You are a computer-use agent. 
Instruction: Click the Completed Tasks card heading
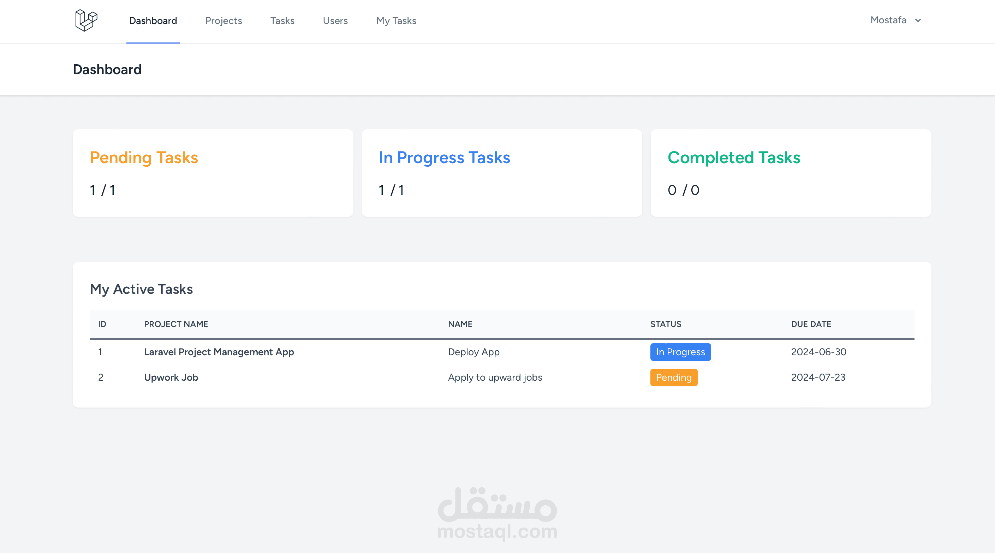734,157
